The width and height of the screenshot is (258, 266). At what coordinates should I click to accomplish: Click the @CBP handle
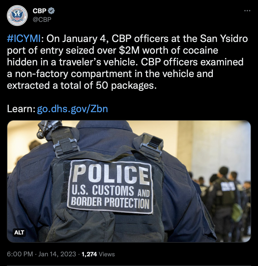[42, 20]
